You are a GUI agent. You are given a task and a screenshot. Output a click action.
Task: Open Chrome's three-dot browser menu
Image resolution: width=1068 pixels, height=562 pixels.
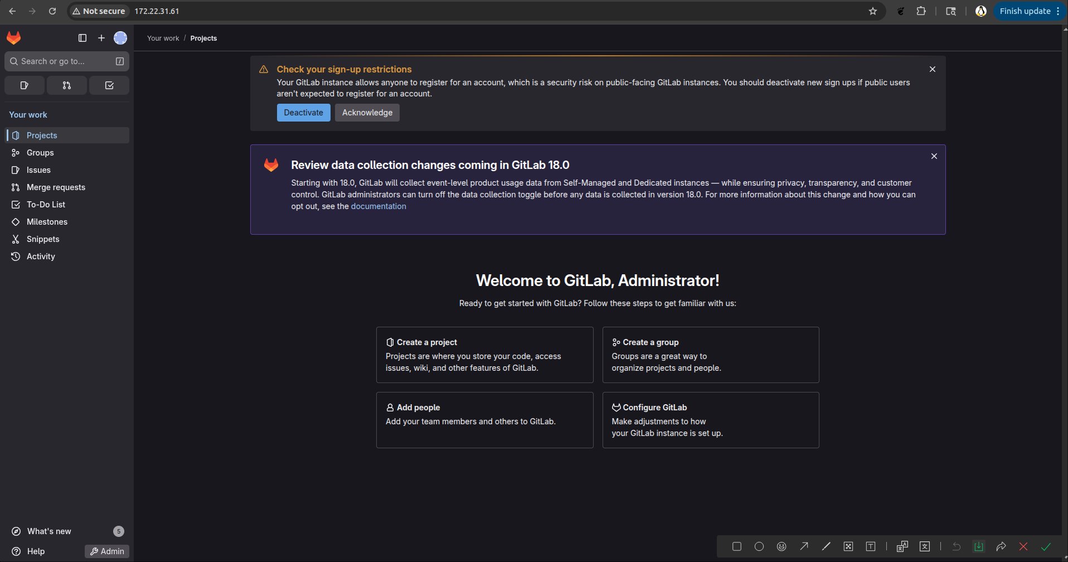pos(1059,11)
